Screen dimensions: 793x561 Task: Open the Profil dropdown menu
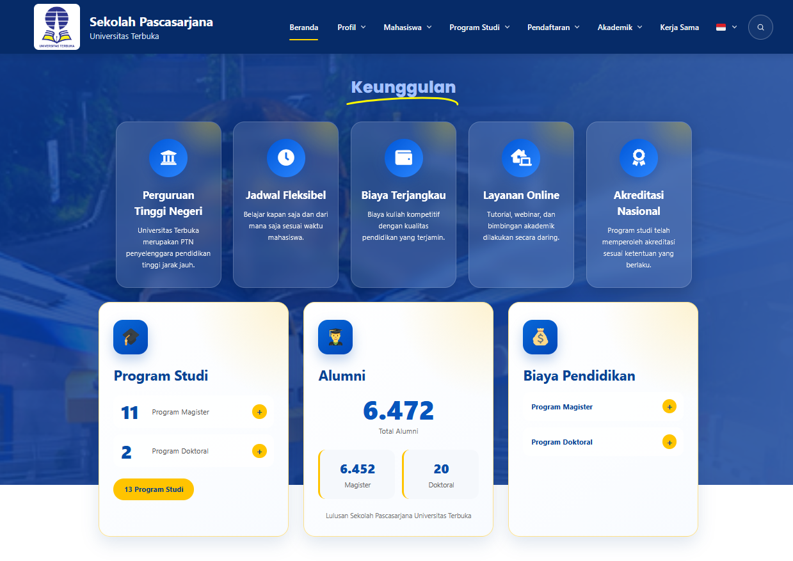coord(351,28)
